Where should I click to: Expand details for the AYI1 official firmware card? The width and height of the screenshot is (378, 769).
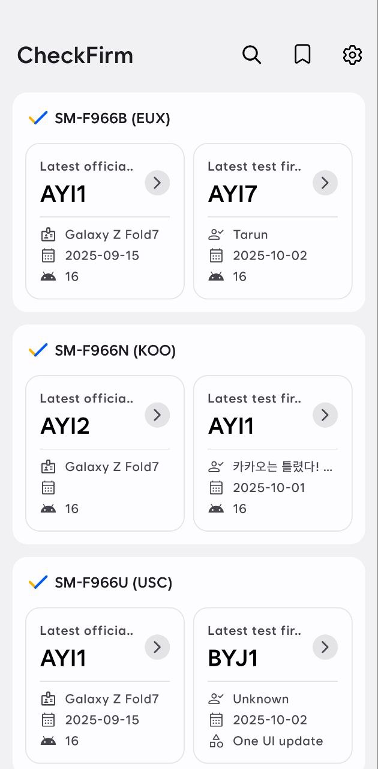tap(157, 183)
